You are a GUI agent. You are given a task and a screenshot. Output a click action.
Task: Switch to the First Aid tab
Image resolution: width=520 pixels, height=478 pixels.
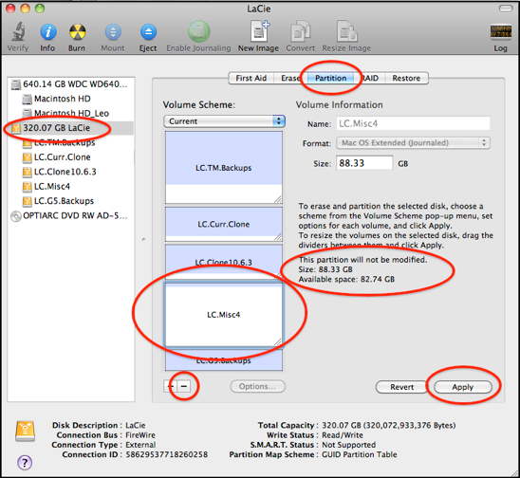[251, 78]
